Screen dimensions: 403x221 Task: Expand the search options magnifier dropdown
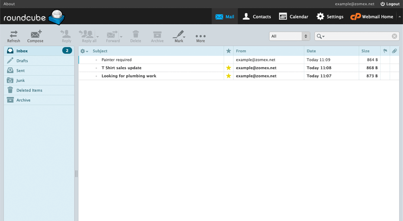(x=320, y=36)
